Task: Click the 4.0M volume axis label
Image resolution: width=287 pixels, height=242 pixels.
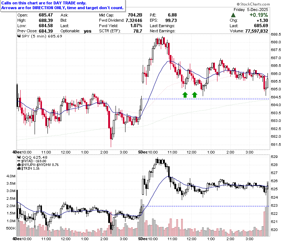Action: (11, 176)
